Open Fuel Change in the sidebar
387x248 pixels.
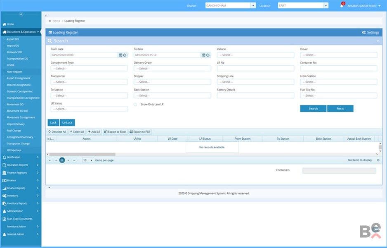tap(14, 131)
